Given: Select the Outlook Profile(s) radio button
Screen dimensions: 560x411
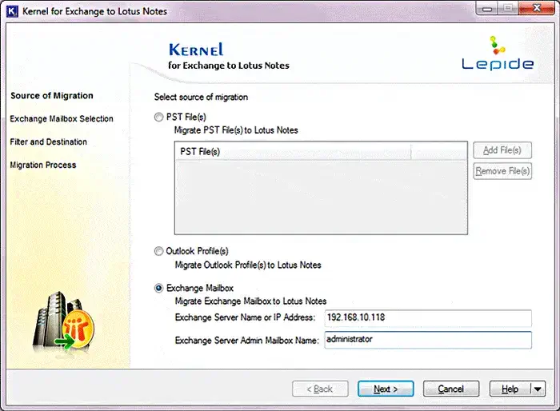Looking at the screenshot, I should (x=158, y=251).
